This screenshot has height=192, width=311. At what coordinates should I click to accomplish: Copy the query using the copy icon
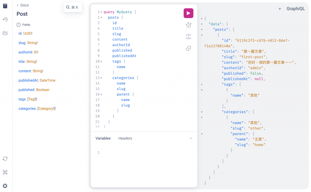click(188, 48)
